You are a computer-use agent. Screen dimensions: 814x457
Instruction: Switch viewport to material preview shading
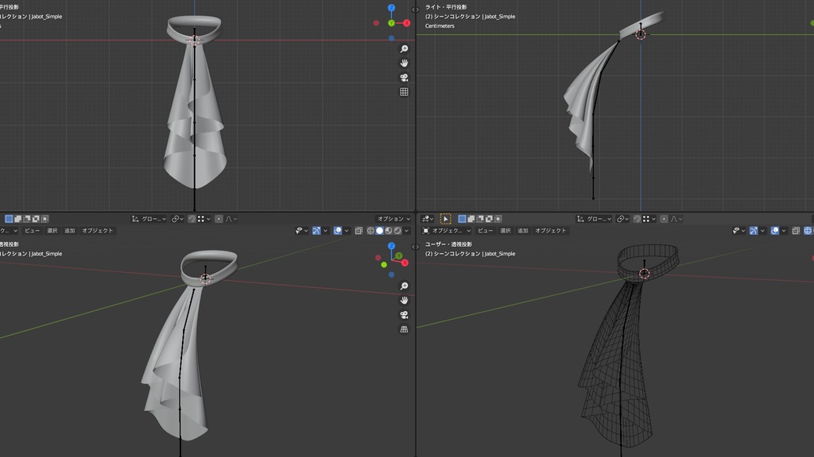pyautogui.click(x=389, y=230)
